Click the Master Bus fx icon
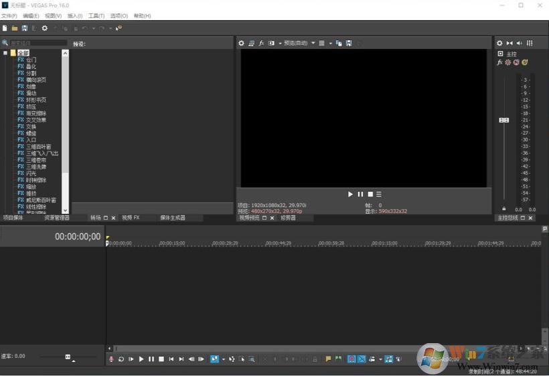The width and height of the screenshot is (549, 376). pyautogui.click(x=499, y=62)
